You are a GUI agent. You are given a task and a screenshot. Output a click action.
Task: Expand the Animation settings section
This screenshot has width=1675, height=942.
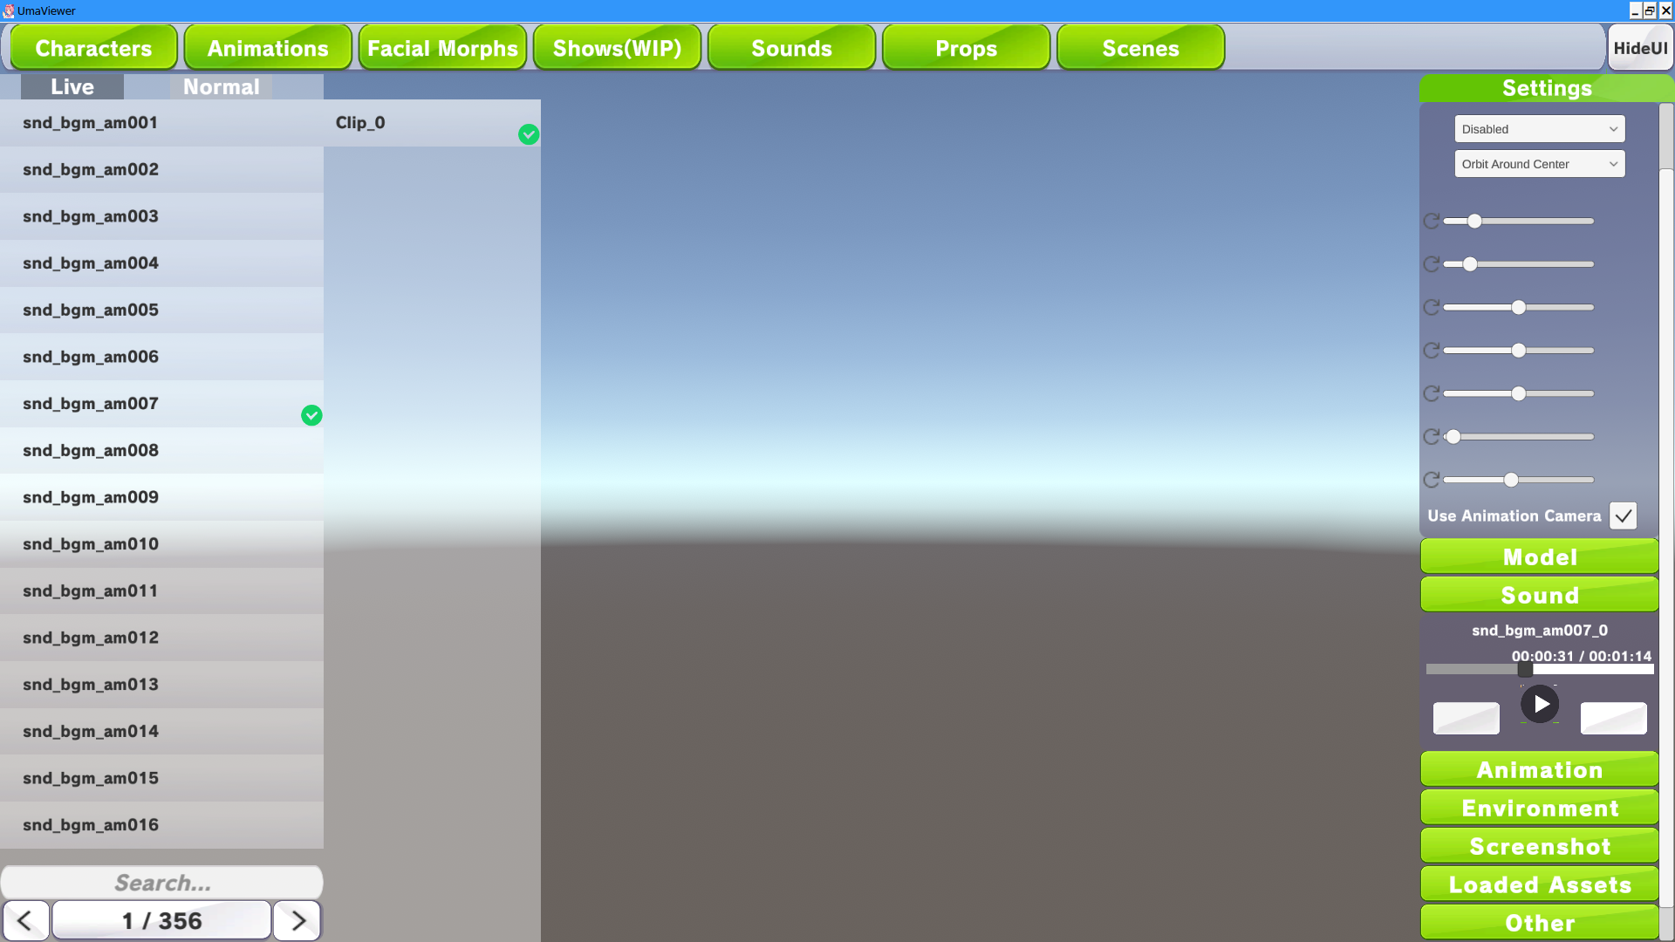coord(1539,770)
